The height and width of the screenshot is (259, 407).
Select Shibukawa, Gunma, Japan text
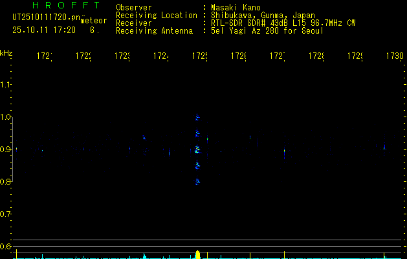[263, 16]
